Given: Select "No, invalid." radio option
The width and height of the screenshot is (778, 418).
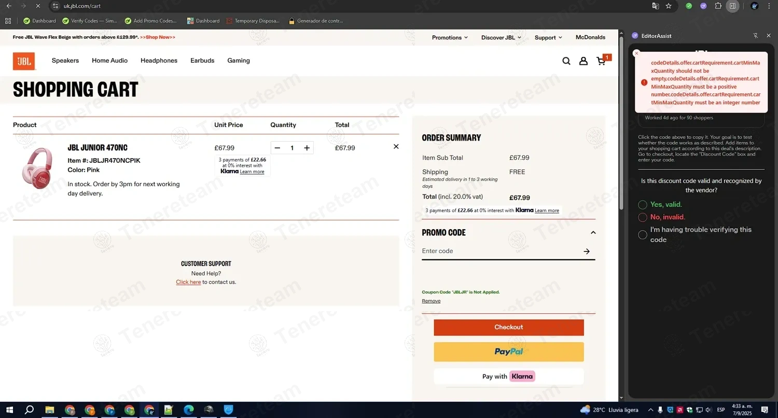Looking at the screenshot, I should tap(643, 217).
